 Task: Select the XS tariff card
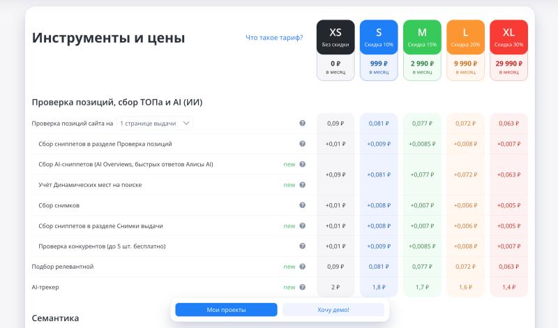pos(335,38)
